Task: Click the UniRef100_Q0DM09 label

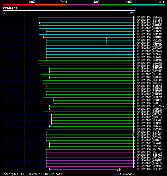Action: 150,123
